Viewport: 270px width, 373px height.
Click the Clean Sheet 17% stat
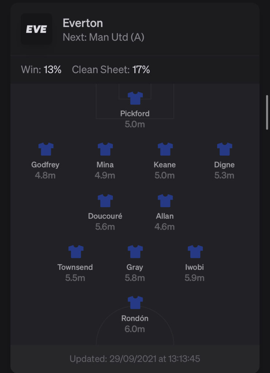coord(111,70)
